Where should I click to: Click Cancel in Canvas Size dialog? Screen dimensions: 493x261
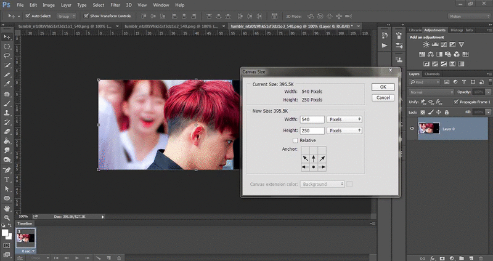pos(383,97)
